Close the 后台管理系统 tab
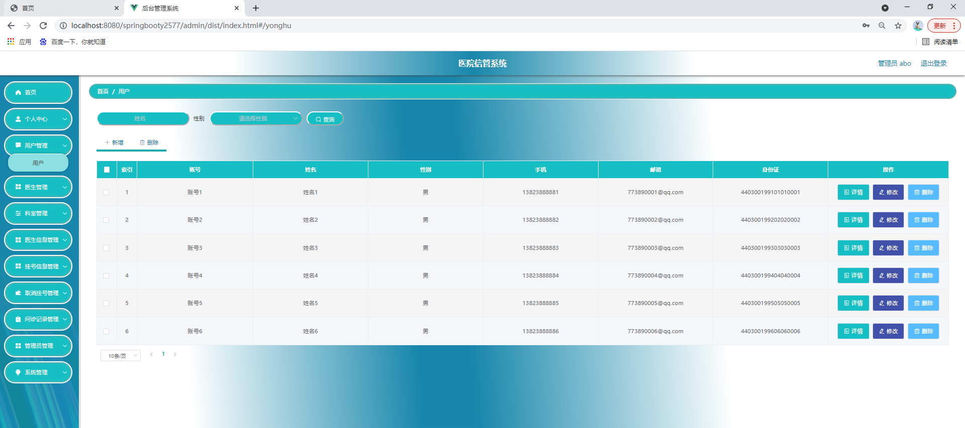965x428 pixels. 237,8
